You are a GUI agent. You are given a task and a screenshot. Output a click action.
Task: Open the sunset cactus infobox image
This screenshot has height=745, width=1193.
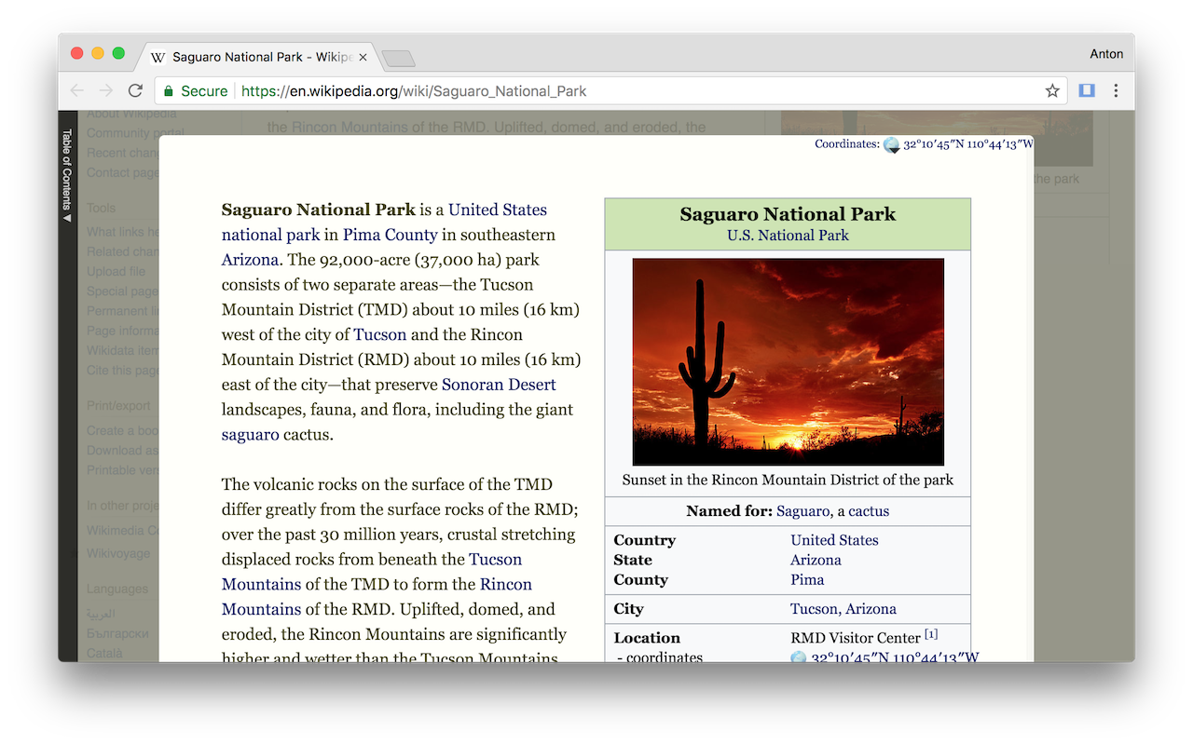tap(788, 361)
